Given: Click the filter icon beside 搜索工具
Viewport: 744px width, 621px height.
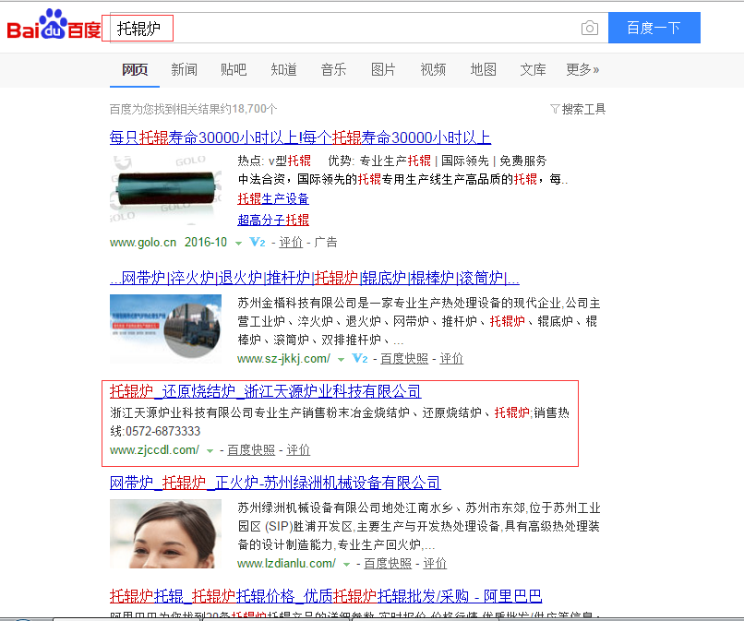Looking at the screenshot, I should pos(555,109).
